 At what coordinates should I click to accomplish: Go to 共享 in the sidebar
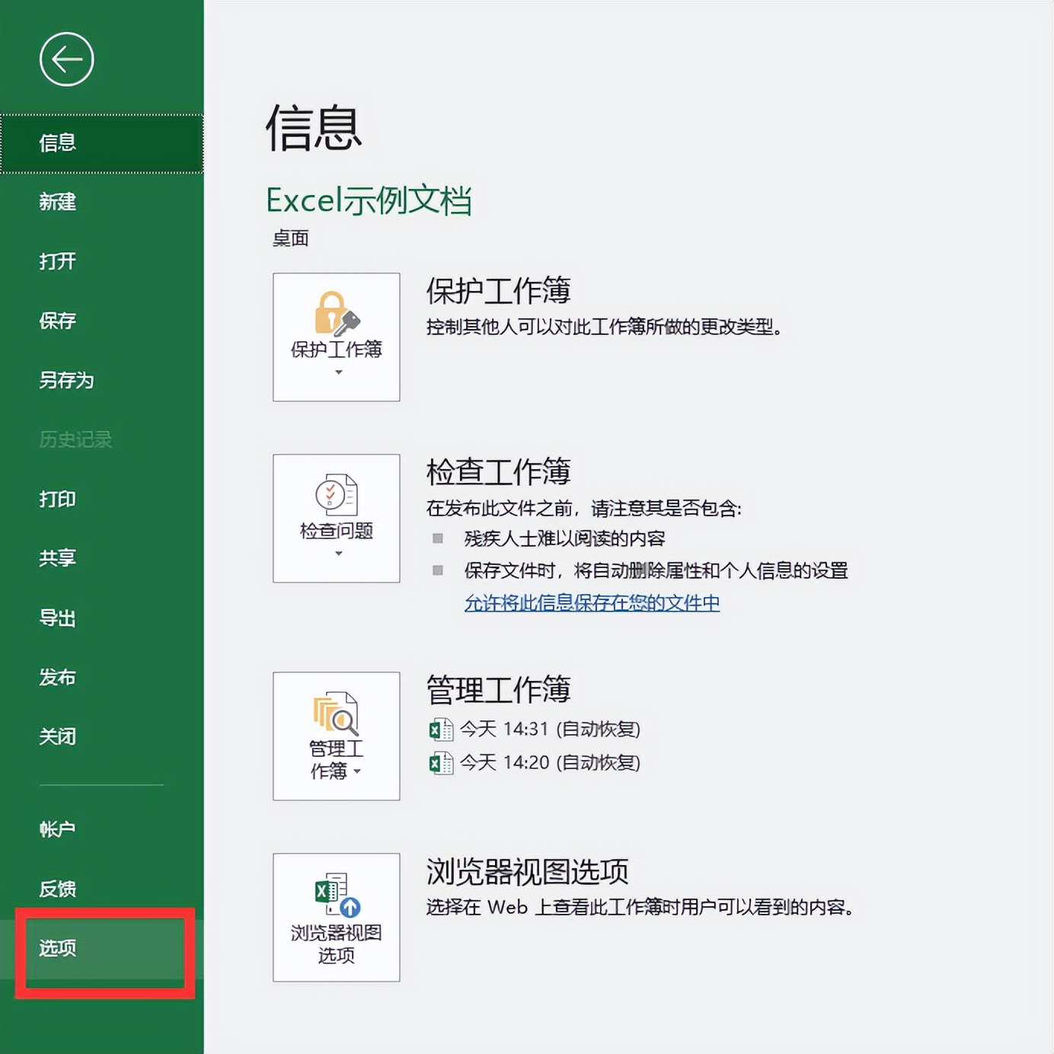pyautogui.click(x=102, y=558)
